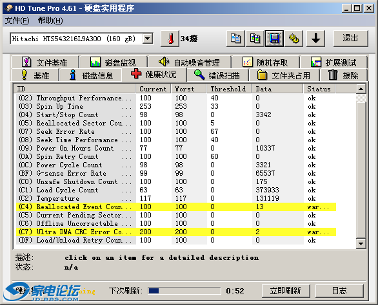
Task: Select the (08) Seek Time Performance row
Action: pyautogui.click(x=176, y=140)
